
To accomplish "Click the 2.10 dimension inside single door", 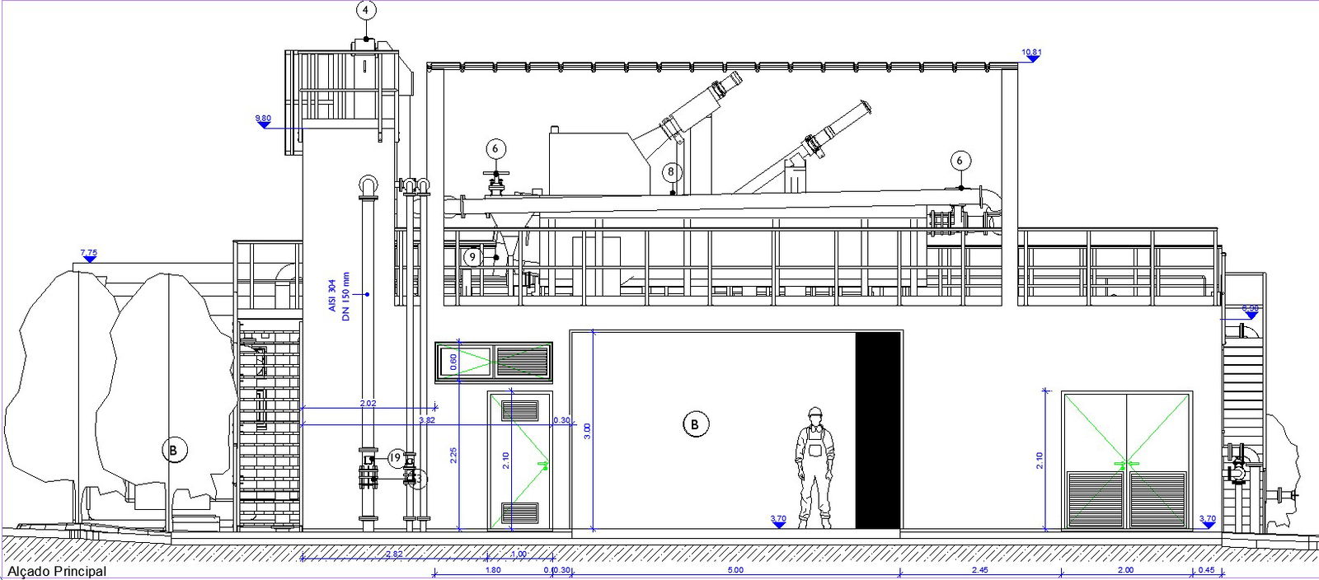I will point(506,461).
